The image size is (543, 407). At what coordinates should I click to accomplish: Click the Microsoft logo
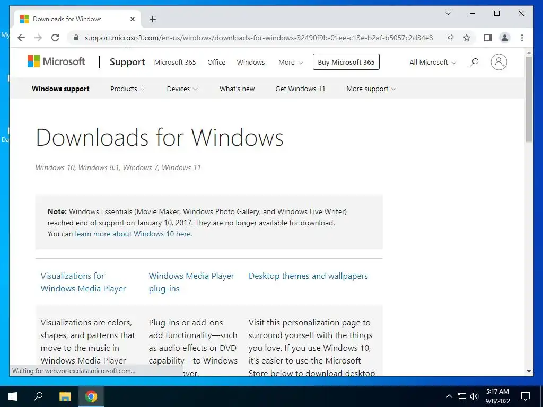click(x=56, y=61)
